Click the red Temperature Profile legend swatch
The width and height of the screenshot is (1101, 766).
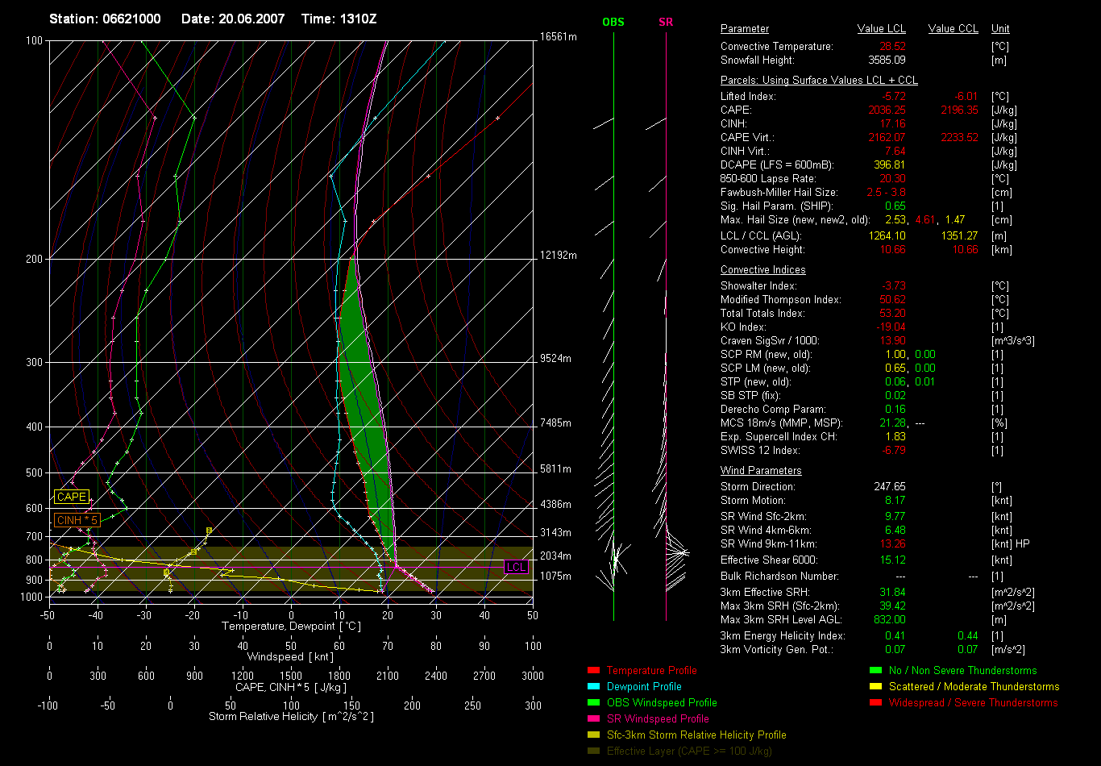(x=593, y=670)
